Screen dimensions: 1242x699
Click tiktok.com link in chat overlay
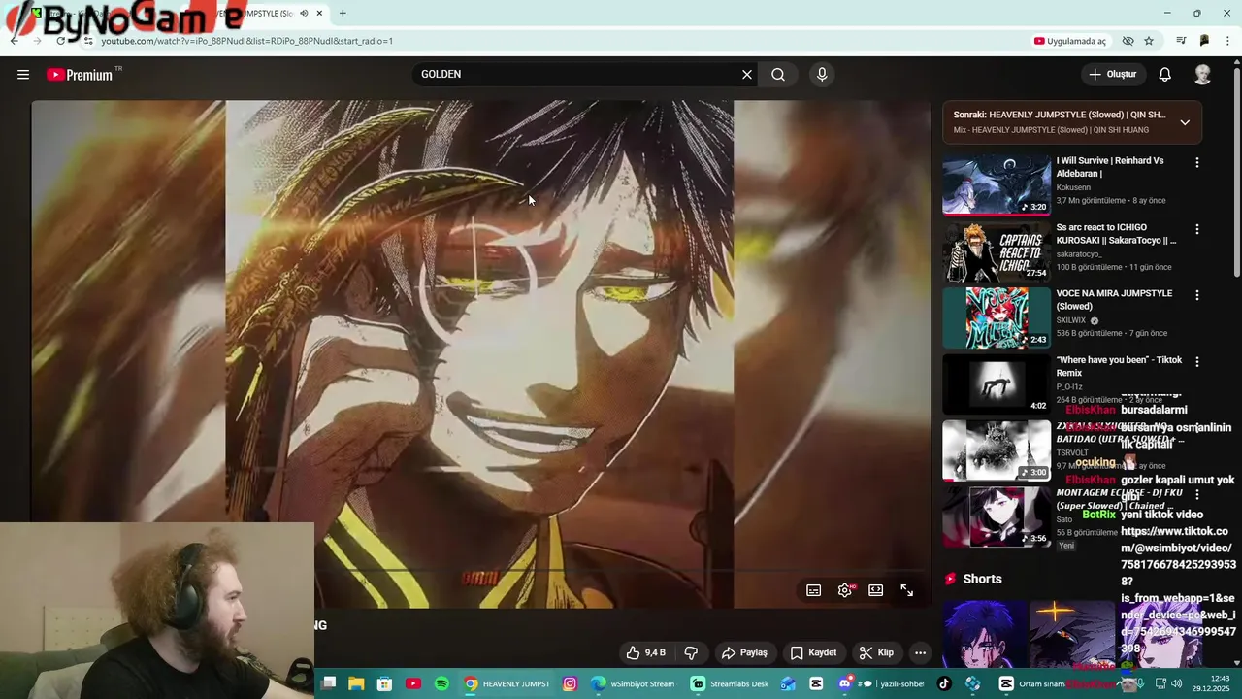[1178, 590]
